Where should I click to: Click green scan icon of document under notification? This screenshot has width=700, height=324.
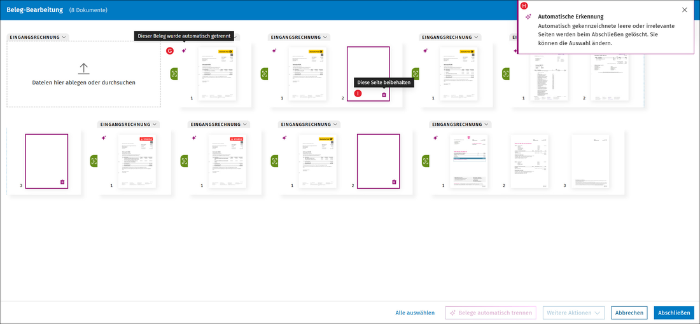[x=506, y=74]
